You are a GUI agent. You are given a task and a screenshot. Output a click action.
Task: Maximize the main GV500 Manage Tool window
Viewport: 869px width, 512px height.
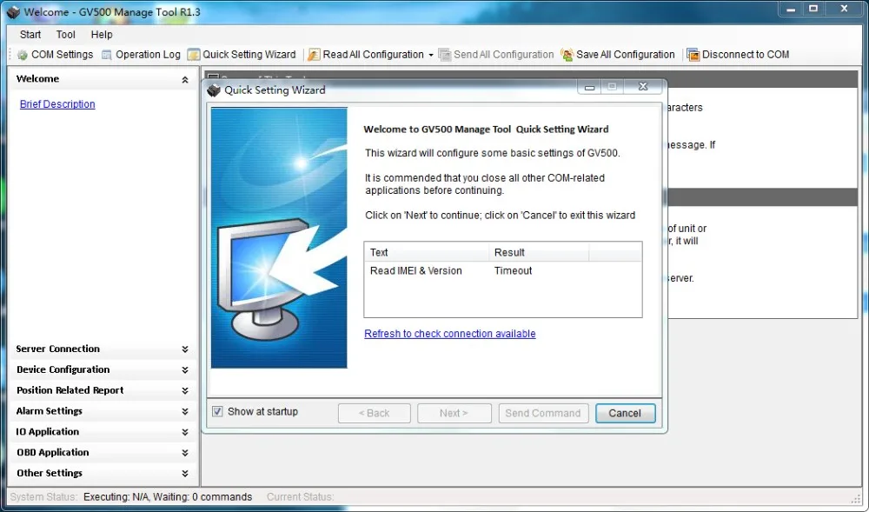click(x=813, y=9)
